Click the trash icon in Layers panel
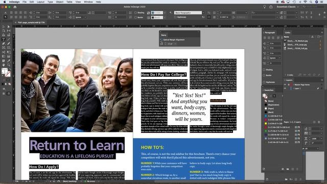 coord(319,122)
